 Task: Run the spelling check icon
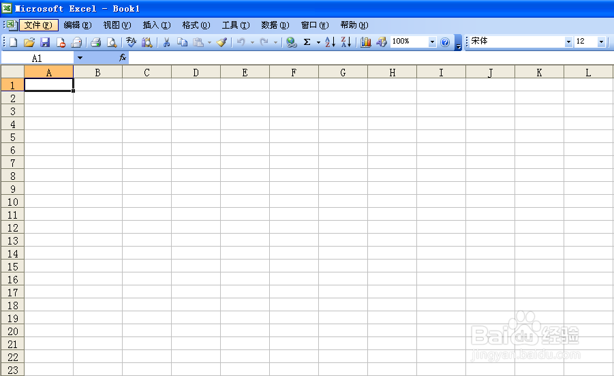(x=131, y=42)
